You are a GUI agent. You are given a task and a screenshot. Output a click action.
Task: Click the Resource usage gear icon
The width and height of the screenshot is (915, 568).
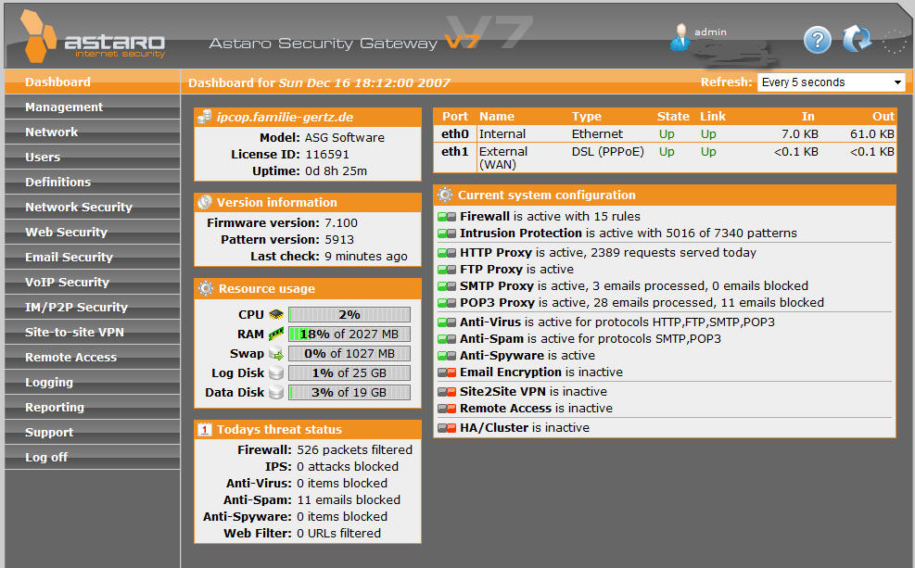click(206, 288)
